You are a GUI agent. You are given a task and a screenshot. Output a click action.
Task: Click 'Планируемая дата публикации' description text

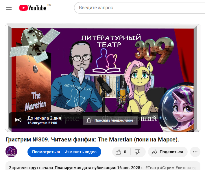click(x=99, y=168)
